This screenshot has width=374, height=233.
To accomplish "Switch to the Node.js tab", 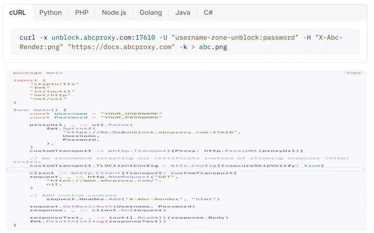I will [x=114, y=13].
